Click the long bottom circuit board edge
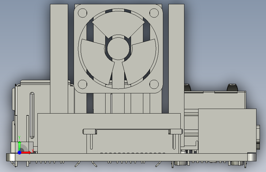The height and width of the screenshot is (172, 266). click(x=131, y=157)
